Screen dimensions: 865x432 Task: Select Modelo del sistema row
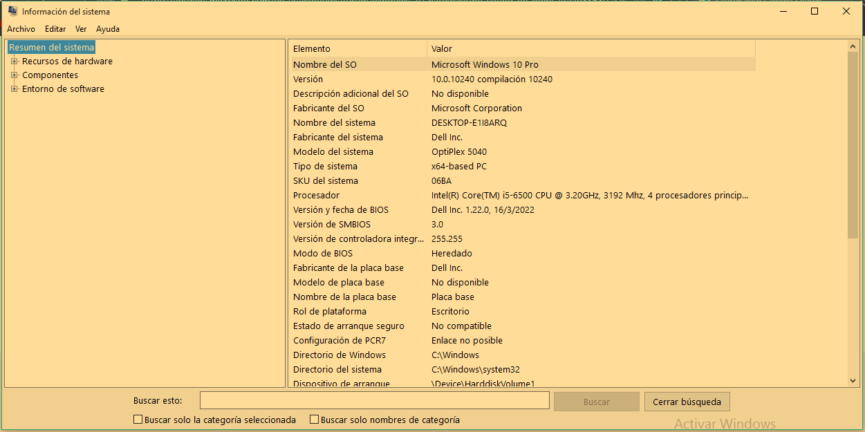(x=522, y=151)
